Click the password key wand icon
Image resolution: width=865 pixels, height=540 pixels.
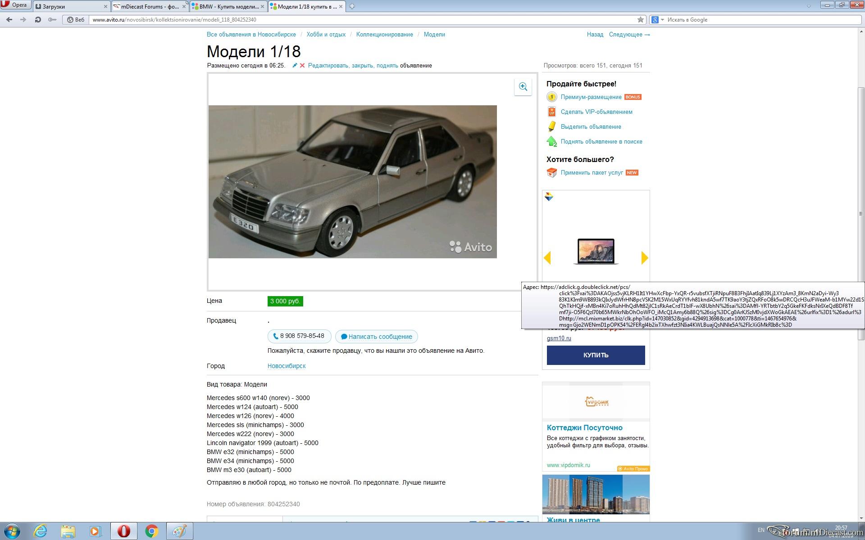click(52, 20)
